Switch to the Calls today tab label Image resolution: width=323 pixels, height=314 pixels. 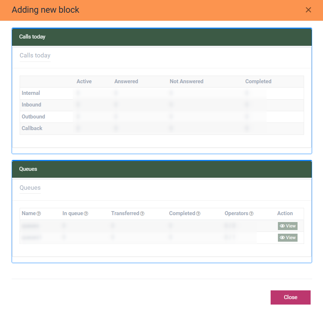pyautogui.click(x=35, y=56)
